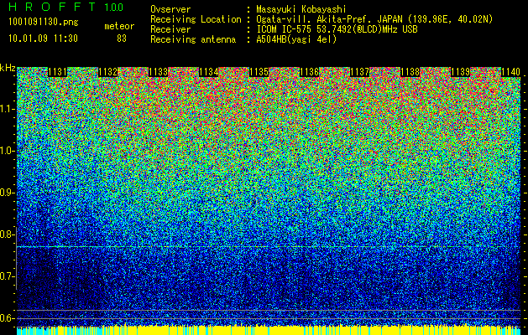This screenshot has height=335, width=528.
Task: Click the meteor label
Action: click(119, 26)
